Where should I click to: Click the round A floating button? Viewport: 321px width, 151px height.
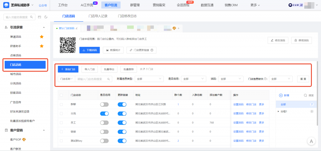(x=311, y=141)
